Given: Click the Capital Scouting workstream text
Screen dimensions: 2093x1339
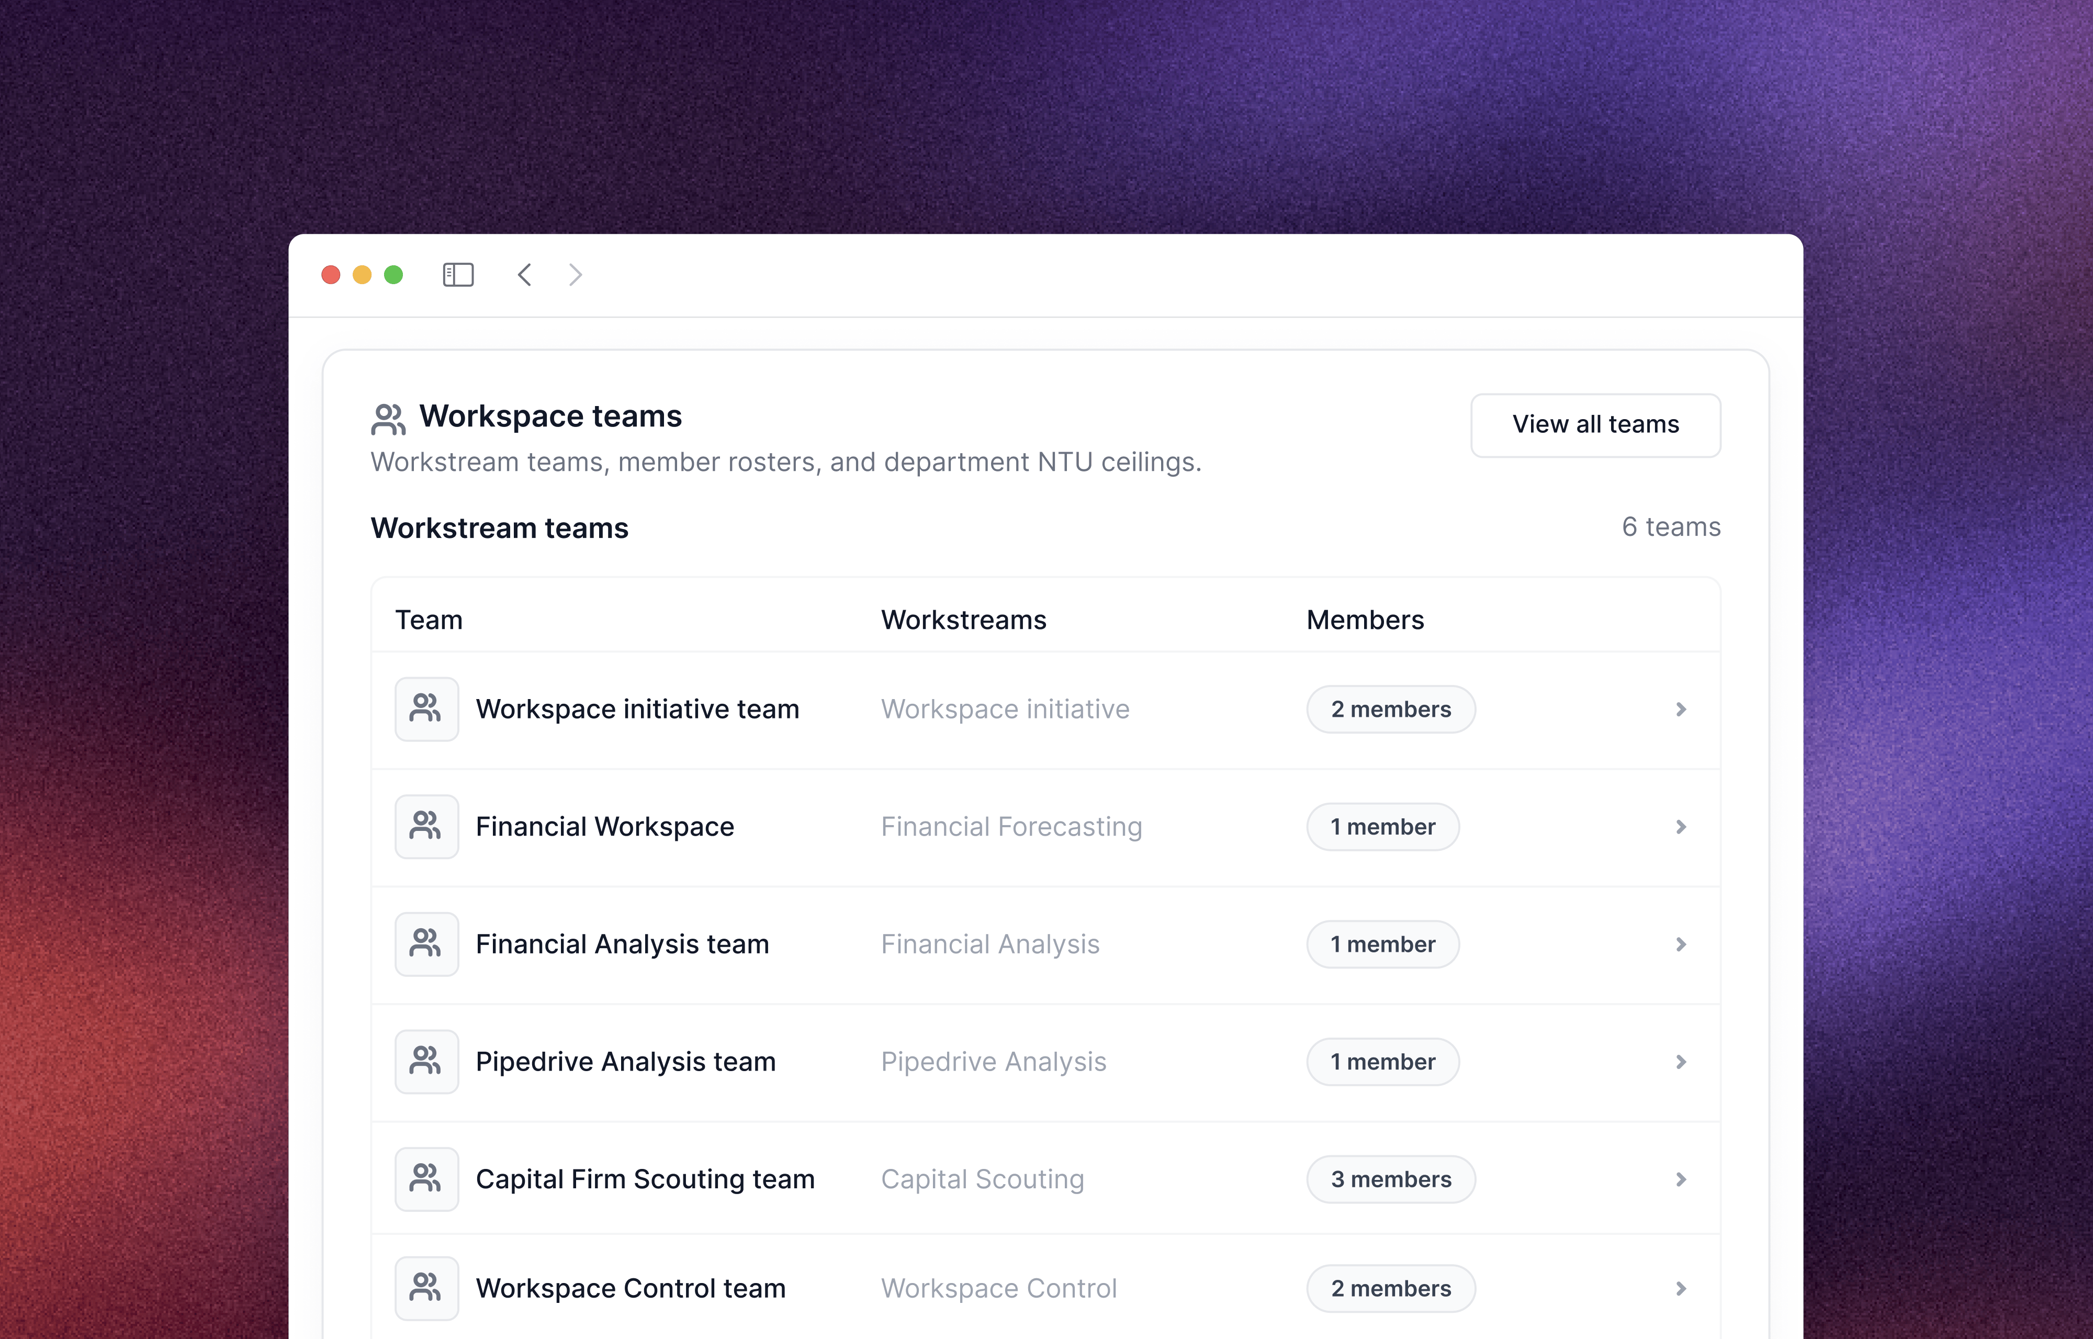Looking at the screenshot, I should point(983,1179).
